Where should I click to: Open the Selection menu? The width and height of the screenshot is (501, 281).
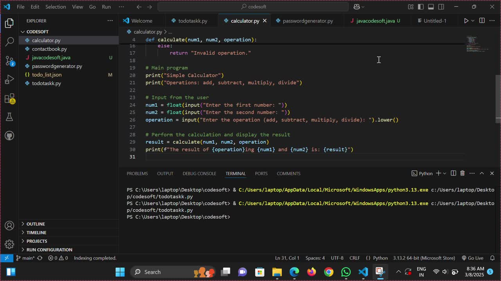(x=56, y=7)
